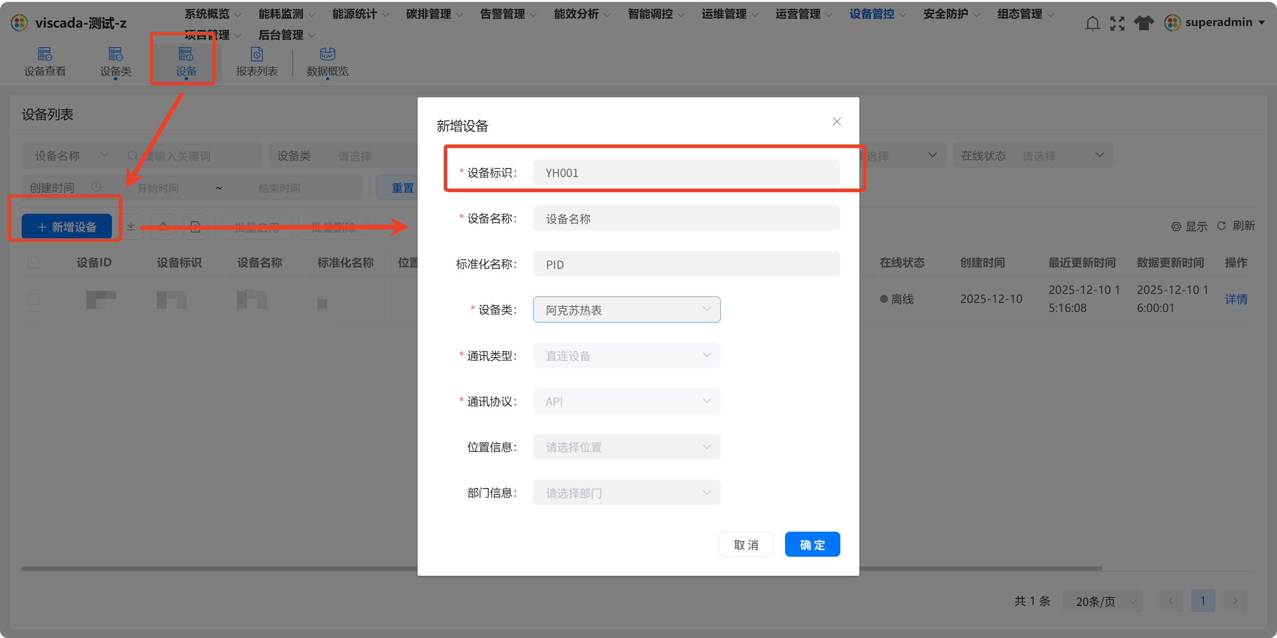Open the 安全防护 menu

coord(951,14)
